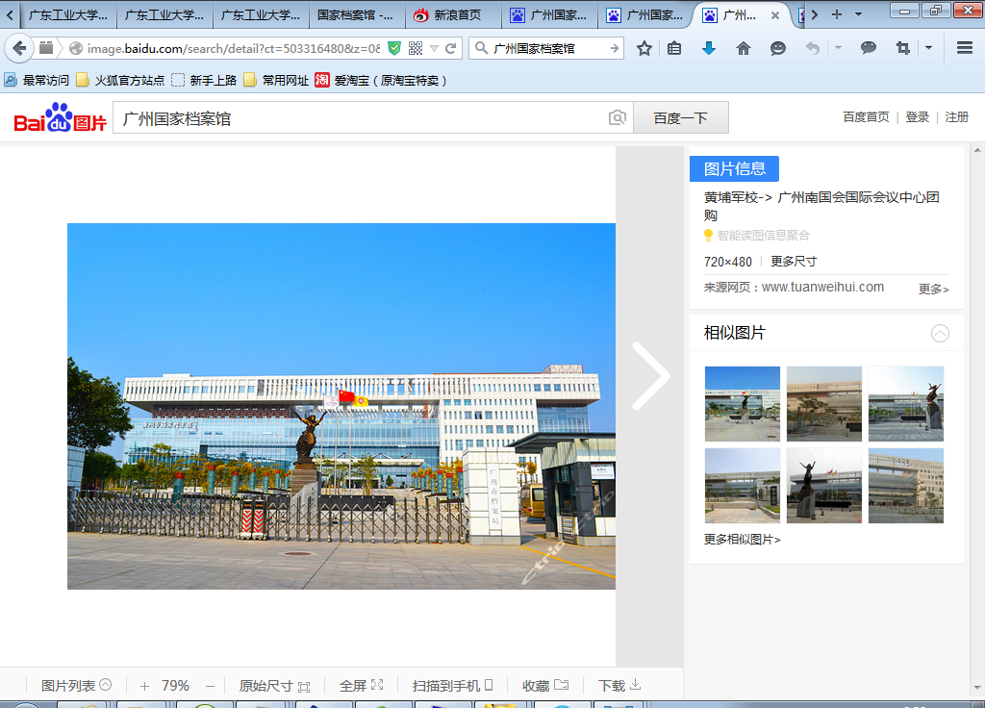Open the address bar history dropdown
This screenshot has width=985, height=708.
pos(434,48)
